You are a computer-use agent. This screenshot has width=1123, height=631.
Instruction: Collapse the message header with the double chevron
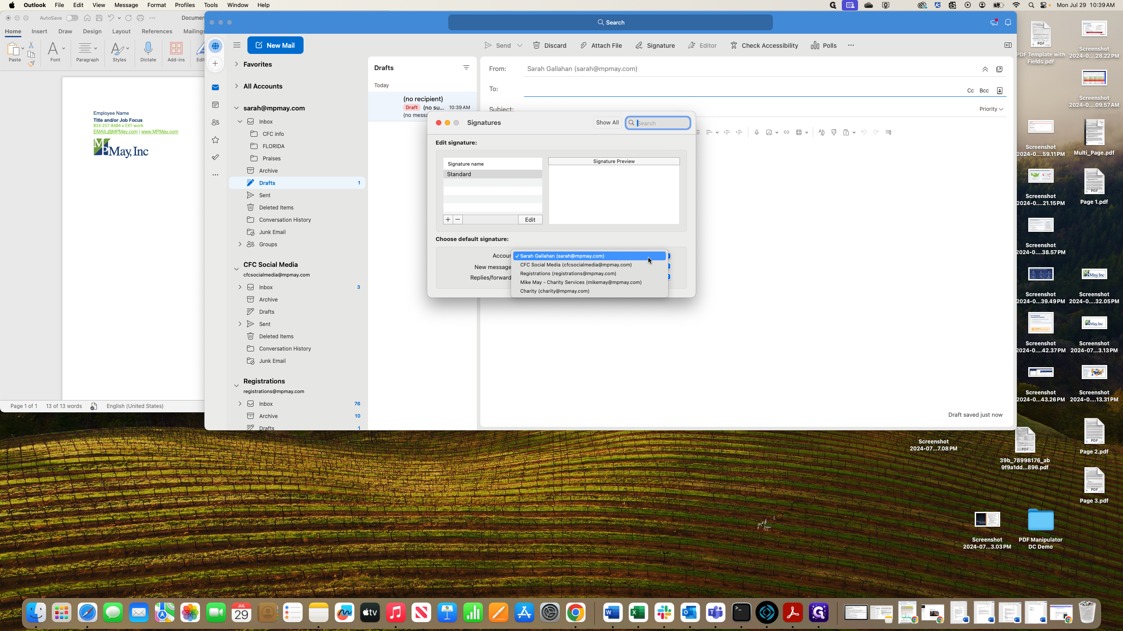985,69
